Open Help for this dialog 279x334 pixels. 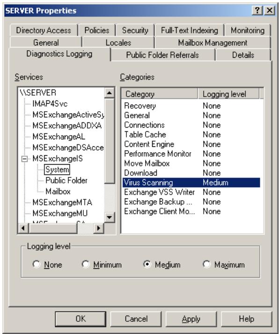pos(247,319)
